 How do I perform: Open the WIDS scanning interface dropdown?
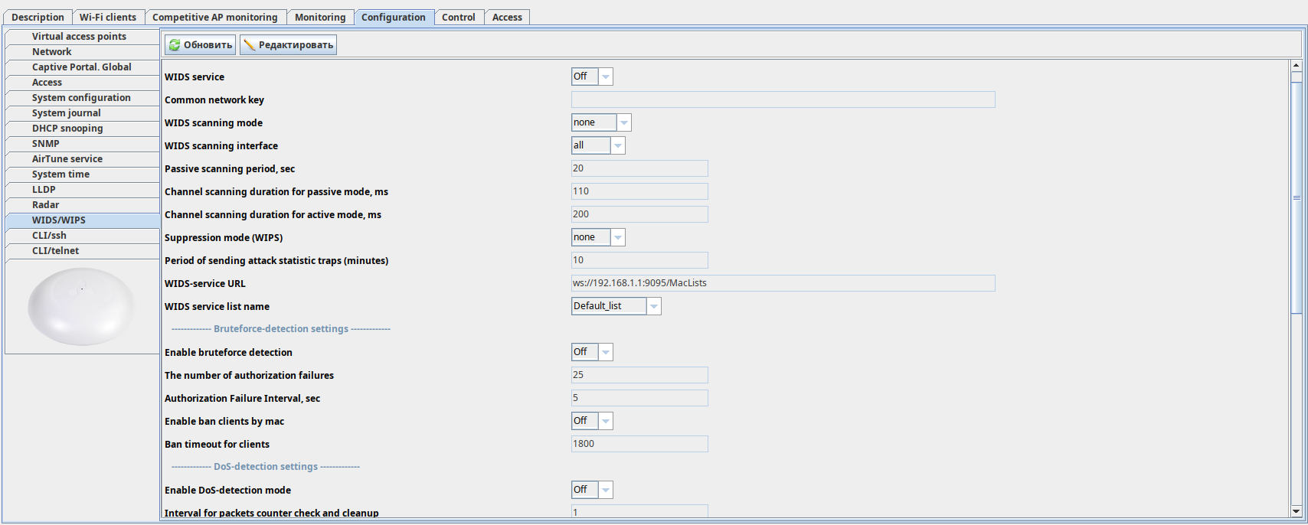point(617,145)
